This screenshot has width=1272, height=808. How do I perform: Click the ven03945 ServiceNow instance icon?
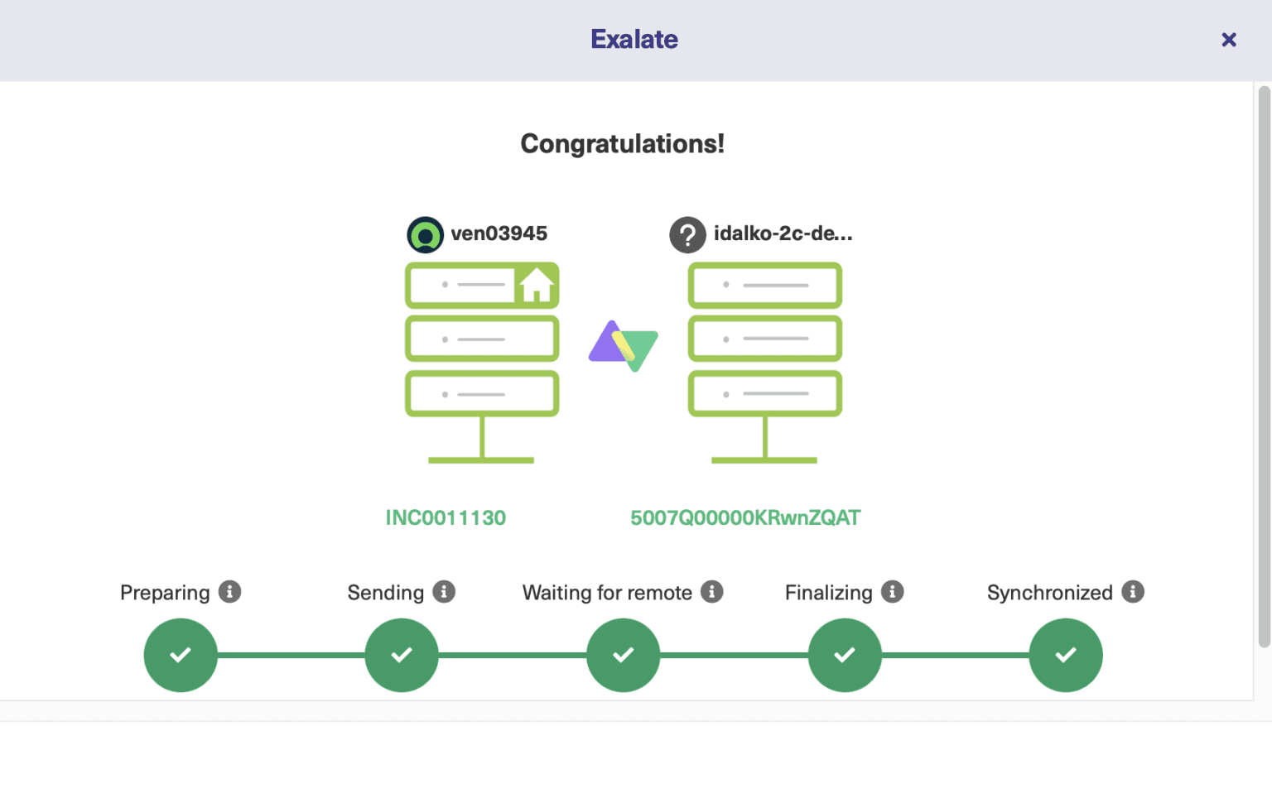425,233
